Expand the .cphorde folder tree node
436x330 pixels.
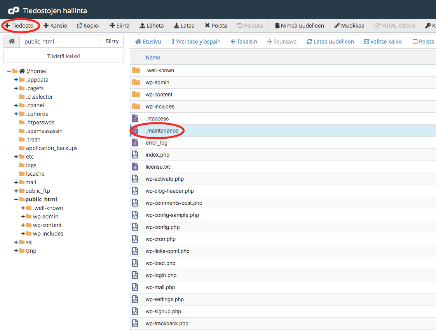click(16, 114)
